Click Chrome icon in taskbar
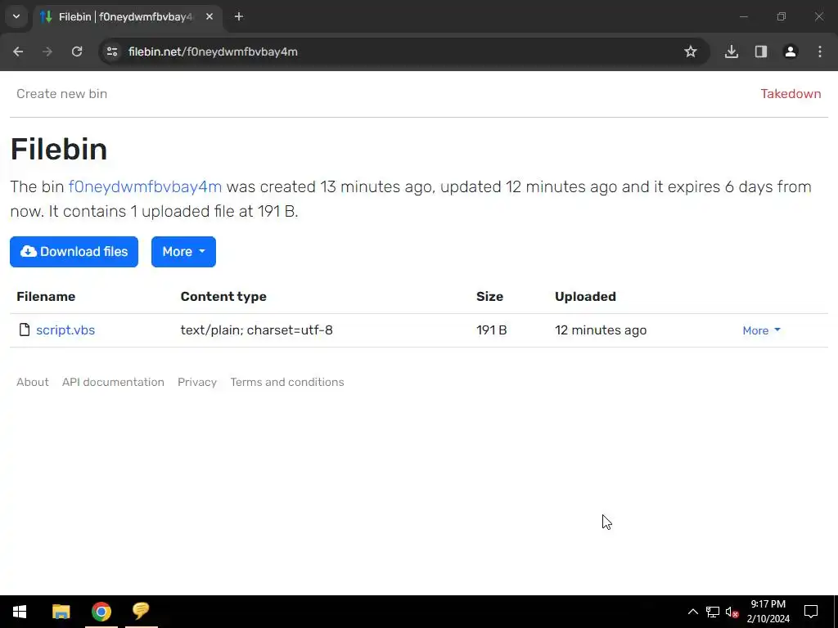This screenshot has width=838, height=628. [x=101, y=612]
